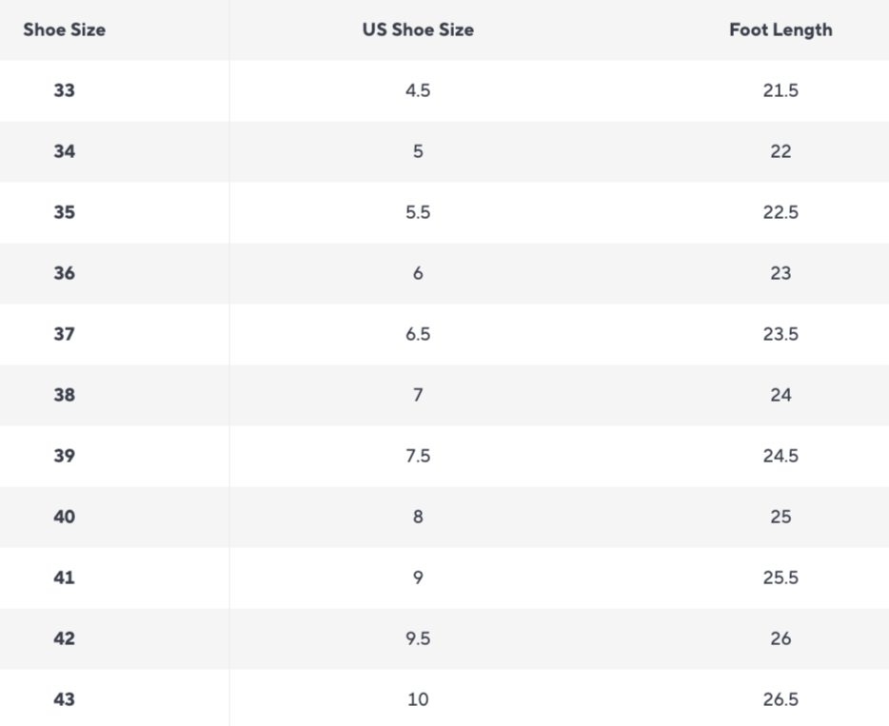Click shoe size 41 row label
This screenshot has height=726, width=889.
(x=64, y=578)
